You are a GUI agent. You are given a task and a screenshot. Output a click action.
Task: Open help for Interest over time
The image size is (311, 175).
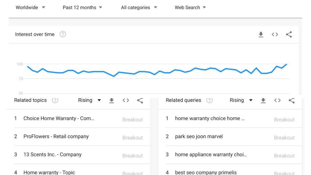click(63, 34)
